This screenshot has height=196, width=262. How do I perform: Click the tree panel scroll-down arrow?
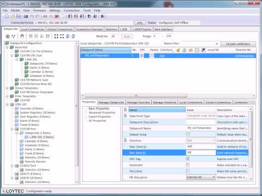[x=76, y=182]
